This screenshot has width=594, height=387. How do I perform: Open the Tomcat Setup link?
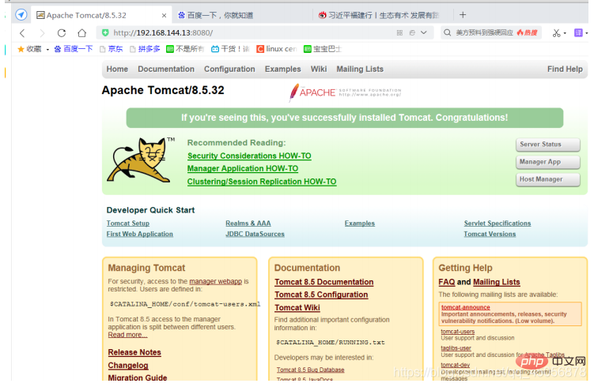128,224
